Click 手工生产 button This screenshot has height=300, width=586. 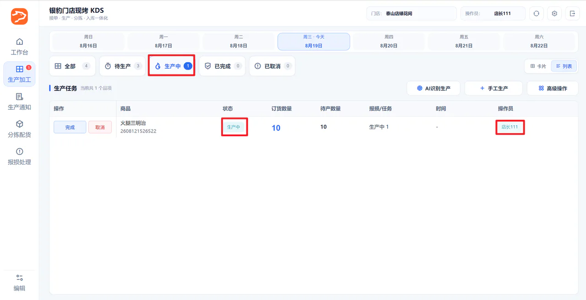pos(494,88)
